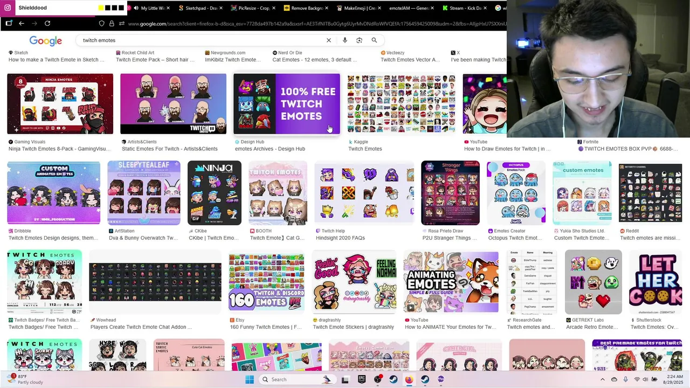Open Google Lens image search icon
Image resolution: width=690 pixels, height=388 pixels.
360,40
